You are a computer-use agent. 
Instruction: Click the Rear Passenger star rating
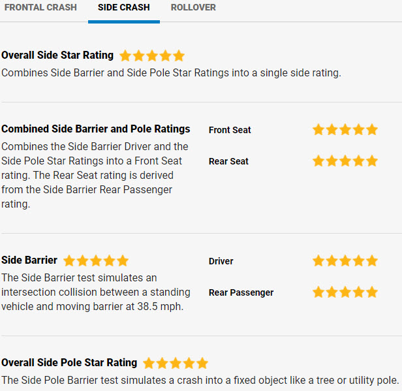point(345,292)
